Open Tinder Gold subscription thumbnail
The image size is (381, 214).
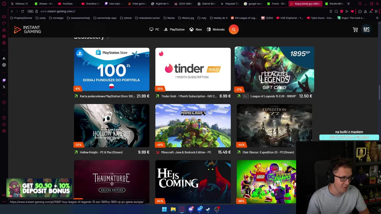click(193, 69)
